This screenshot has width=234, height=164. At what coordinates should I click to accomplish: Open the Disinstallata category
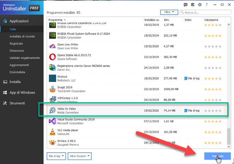(x=17, y=72)
